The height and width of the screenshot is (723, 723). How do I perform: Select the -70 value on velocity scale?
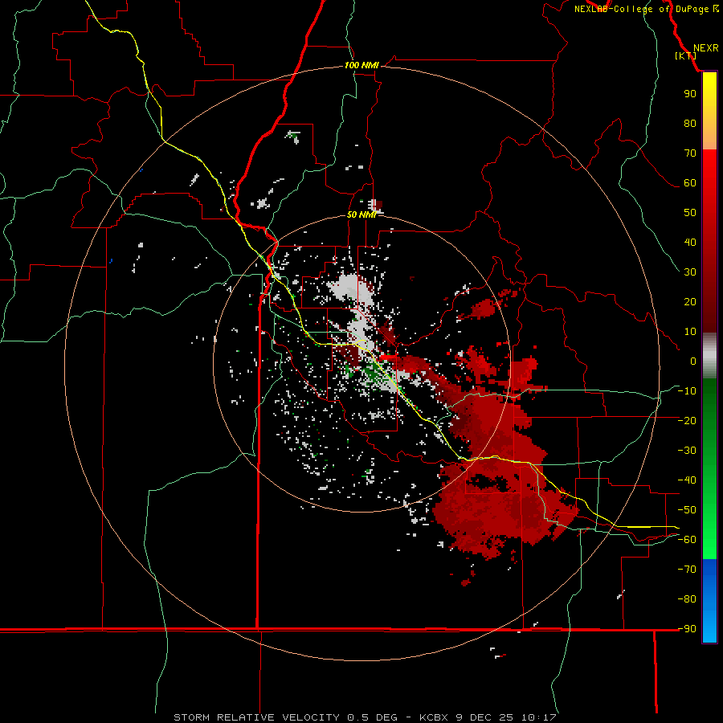(687, 570)
